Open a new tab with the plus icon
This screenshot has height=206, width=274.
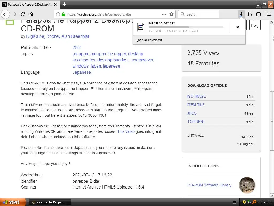tap(64, 4)
